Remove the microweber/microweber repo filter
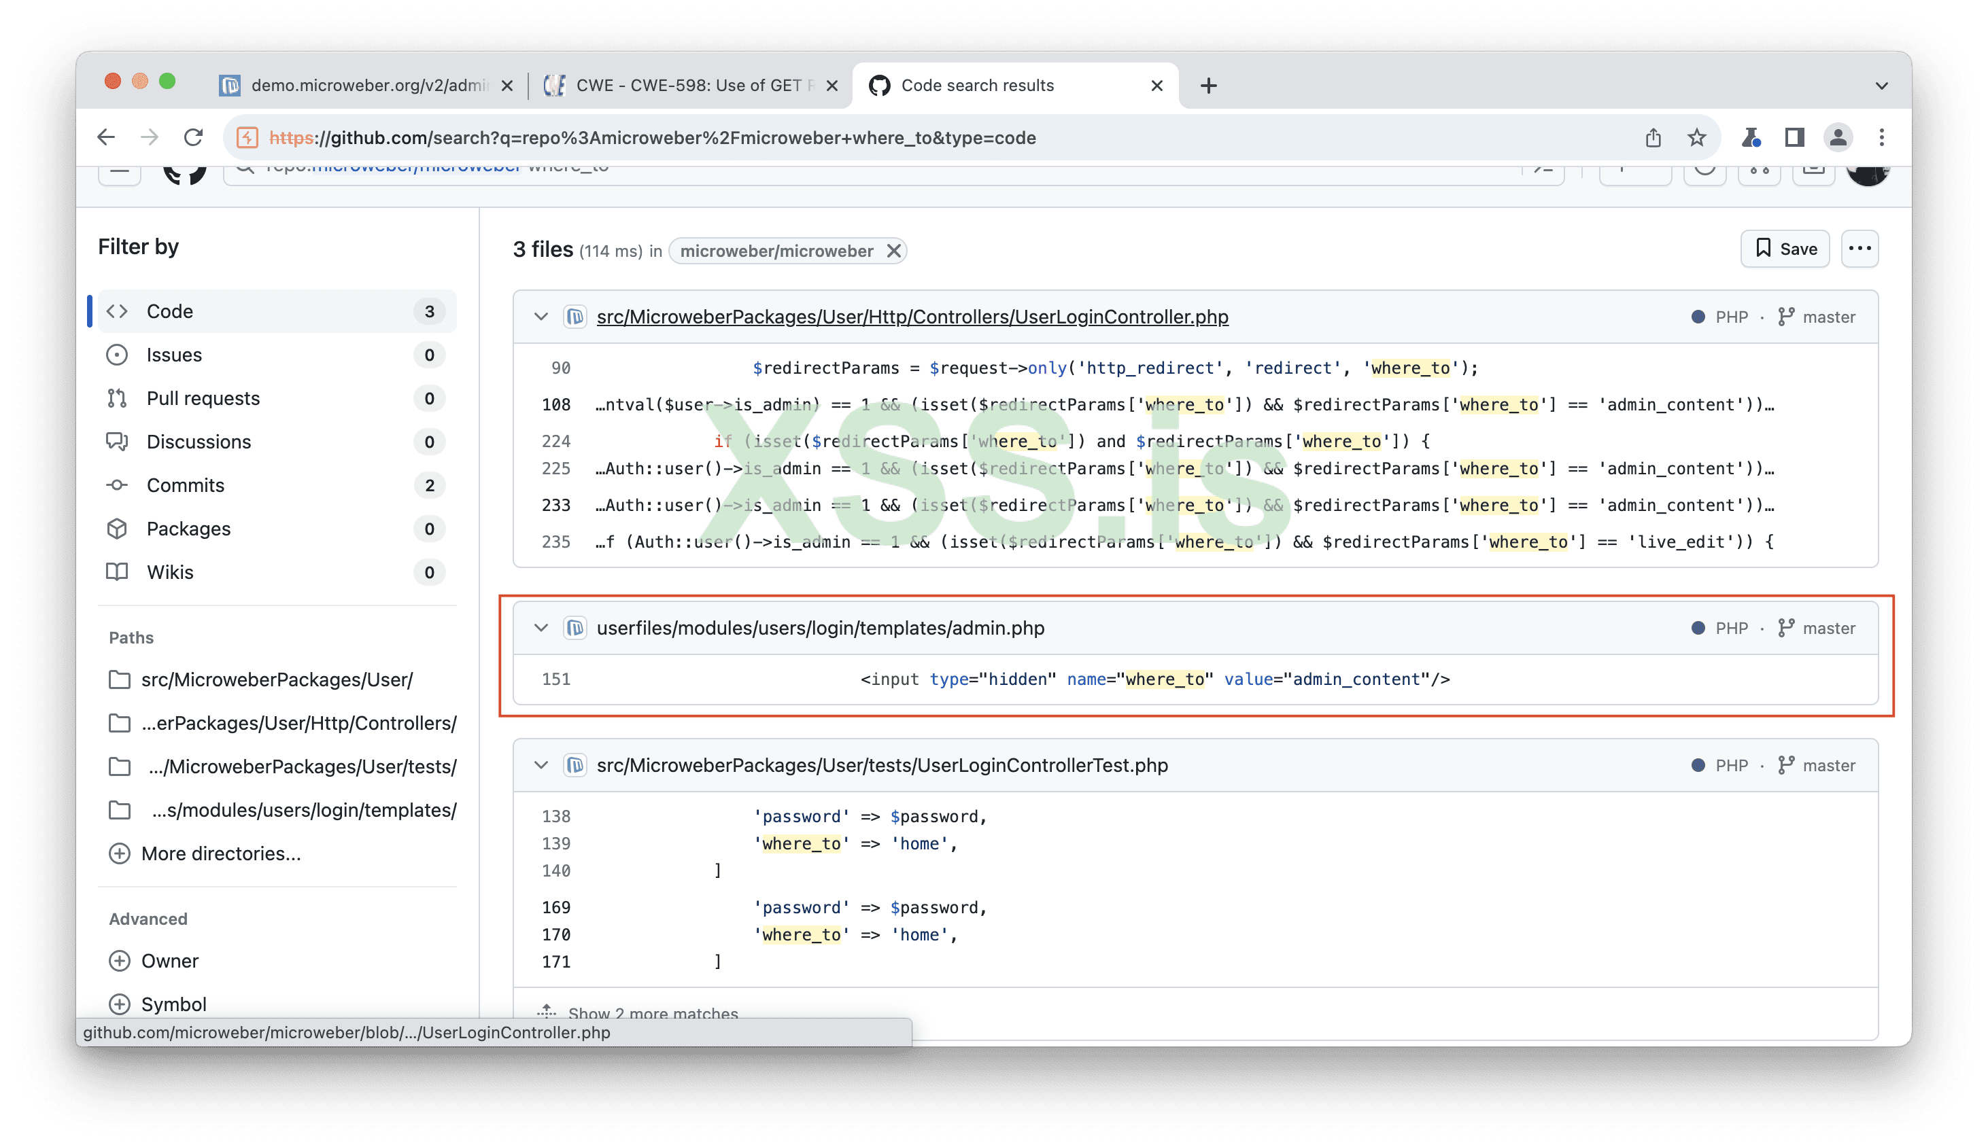This screenshot has height=1147, width=1988. tap(893, 251)
